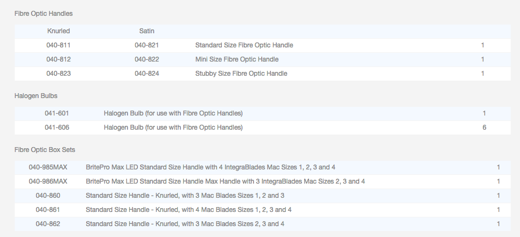Select box set code 040-860
The width and height of the screenshot is (520, 237).
48,196
